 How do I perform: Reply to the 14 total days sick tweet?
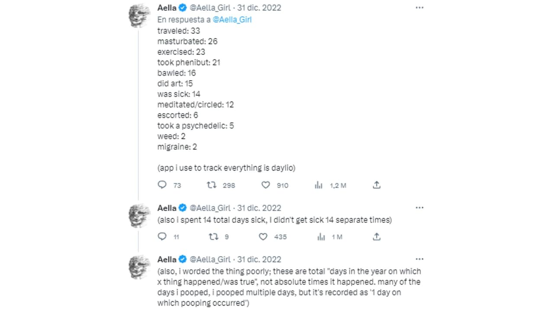click(x=162, y=236)
